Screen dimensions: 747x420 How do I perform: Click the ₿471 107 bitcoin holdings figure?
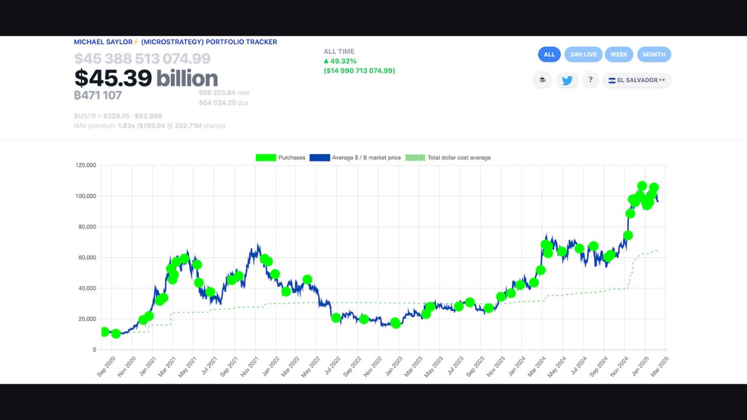98,95
